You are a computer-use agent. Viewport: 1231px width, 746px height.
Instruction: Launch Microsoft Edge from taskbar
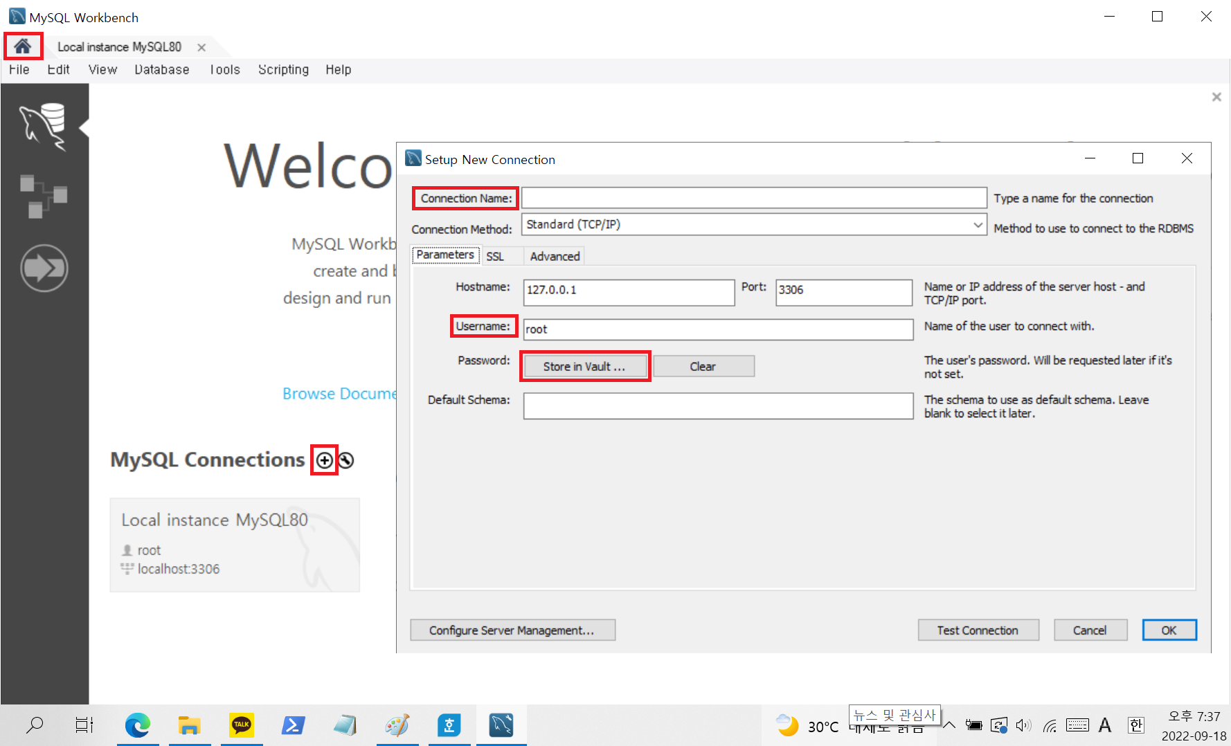[x=137, y=725]
